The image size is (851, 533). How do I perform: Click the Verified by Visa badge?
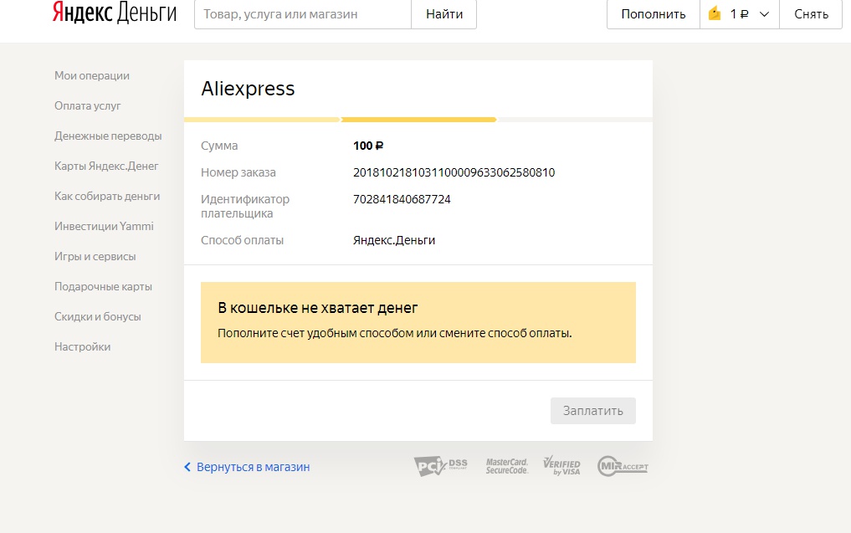(561, 466)
